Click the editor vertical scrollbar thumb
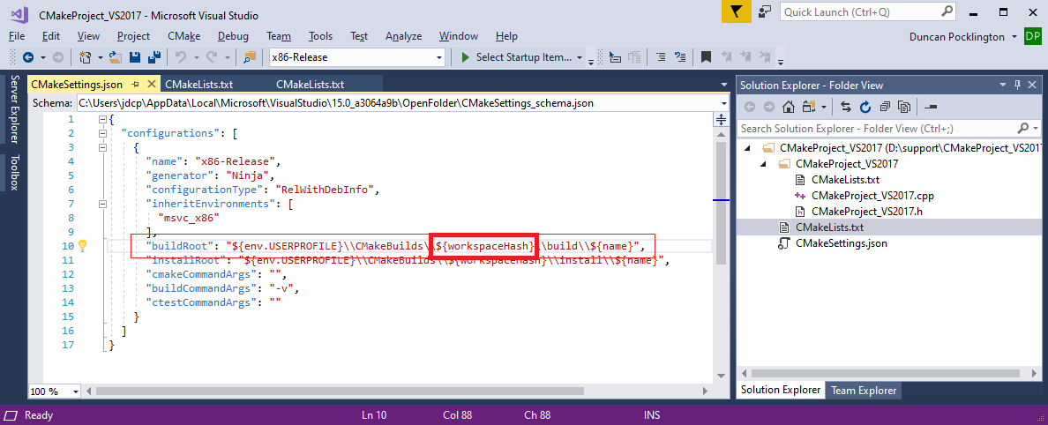Image resolution: width=1048 pixels, height=425 pixels. (x=721, y=204)
